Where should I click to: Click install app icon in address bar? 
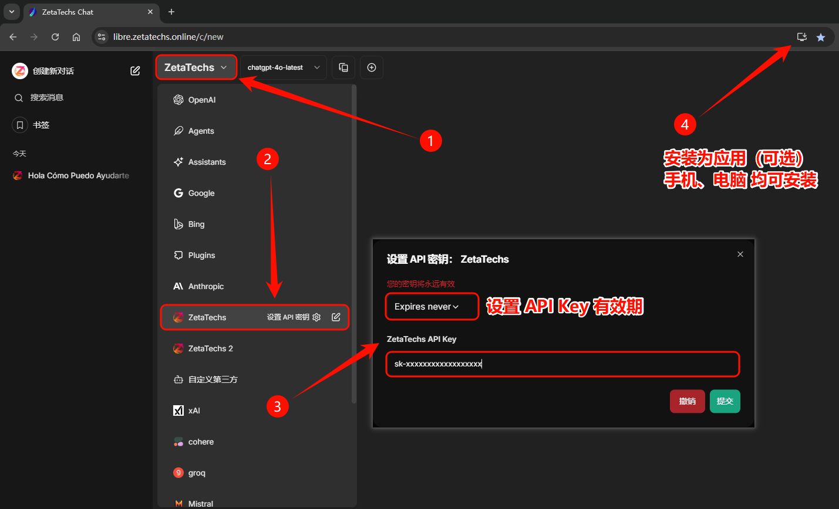click(801, 37)
